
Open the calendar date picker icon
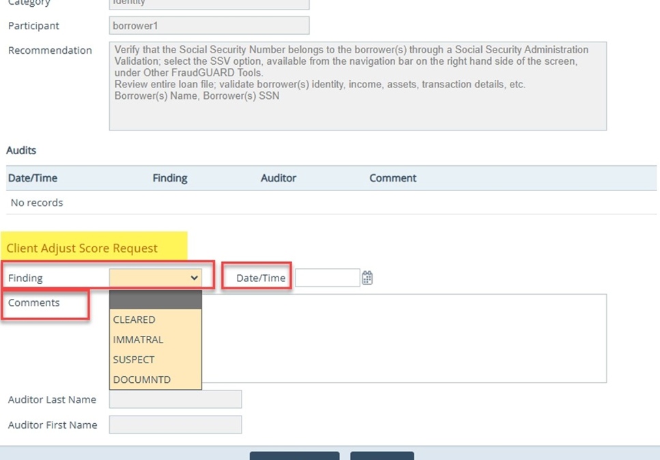[367, 278]
